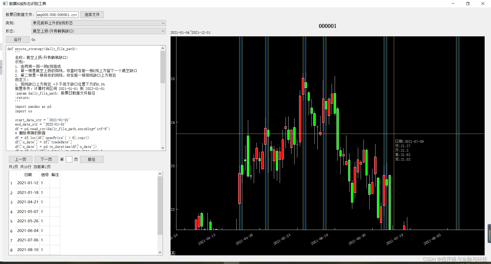Click the 前往 go button
The image size is (491, 264).
92,160
